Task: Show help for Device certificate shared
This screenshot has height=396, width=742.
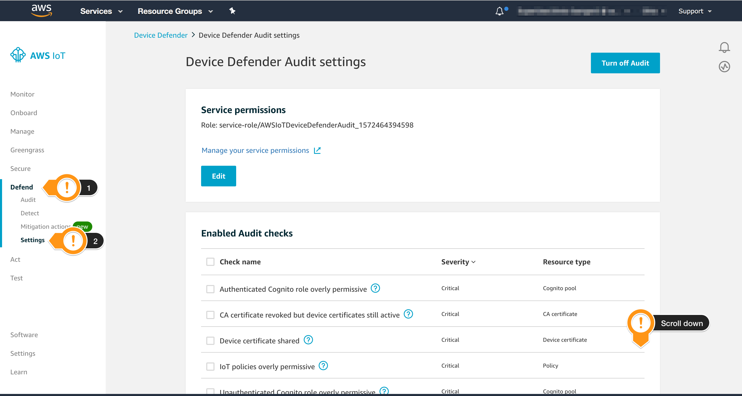Action: (308, 340)
